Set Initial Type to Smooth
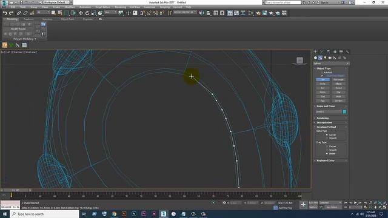The height and width of the screenshot is (218, 388). coord(327,138)
